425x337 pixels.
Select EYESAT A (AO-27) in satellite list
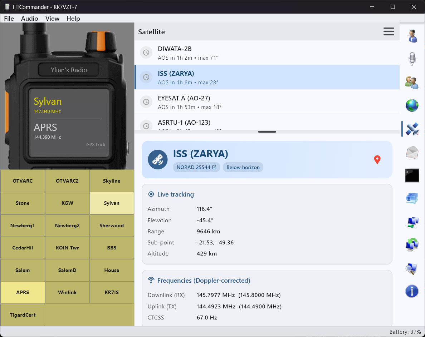click(267, 102)
